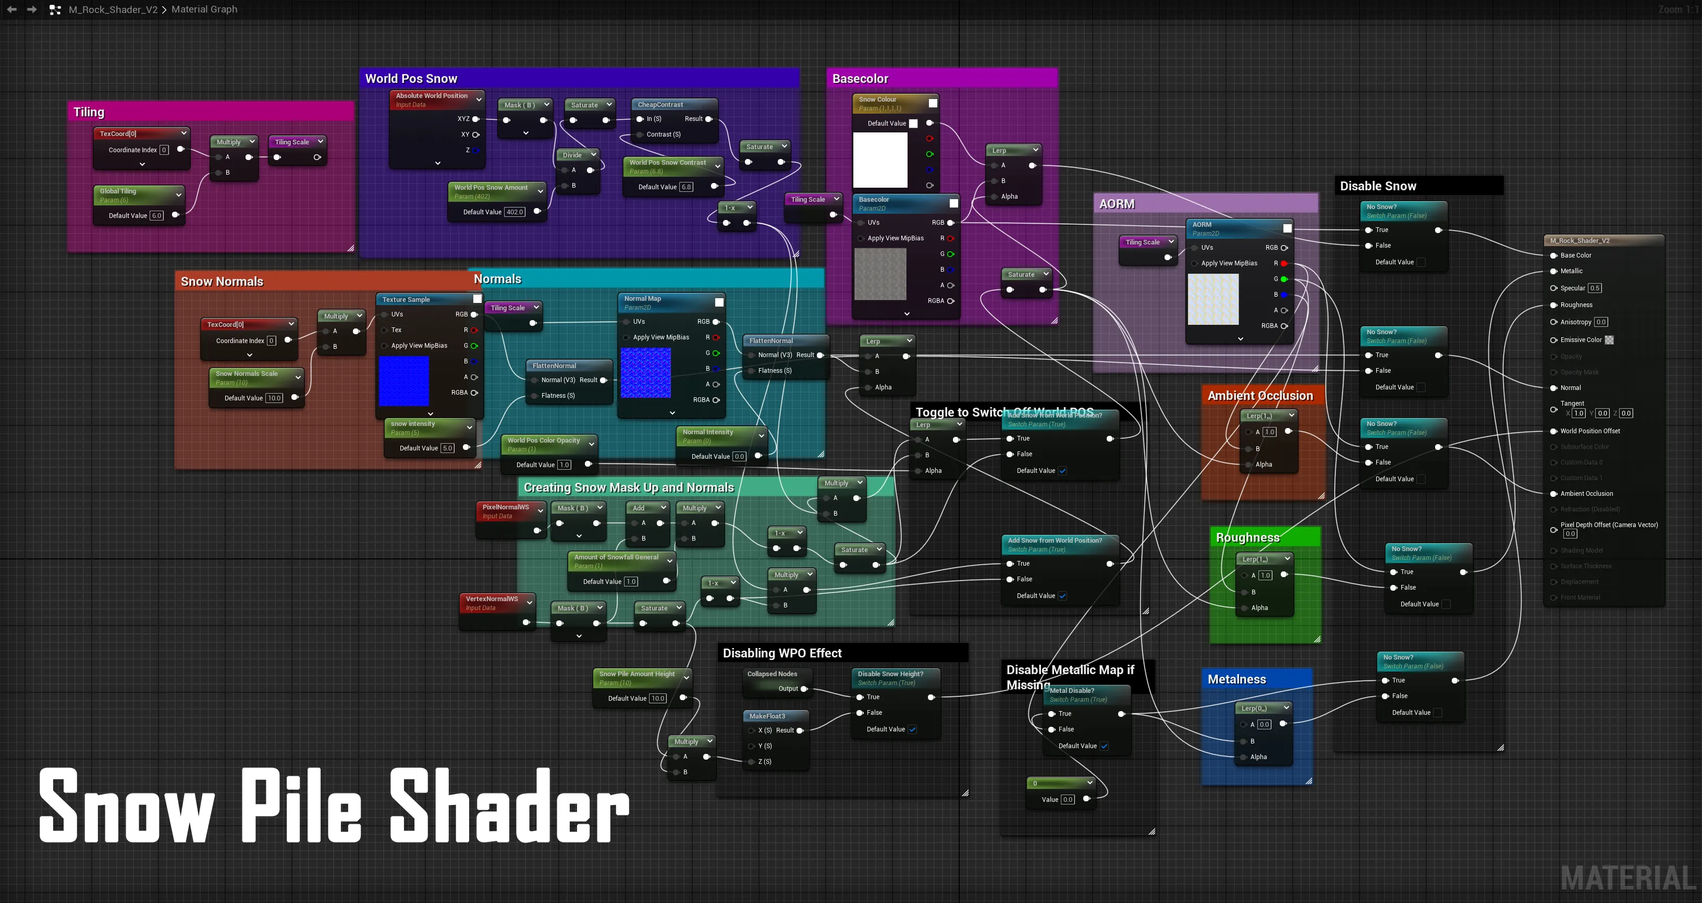The width and height of the screenshot is (1702, 903).
Task: Click the Disable Snow Height? True pin
Action: click(x=860, y=697)
